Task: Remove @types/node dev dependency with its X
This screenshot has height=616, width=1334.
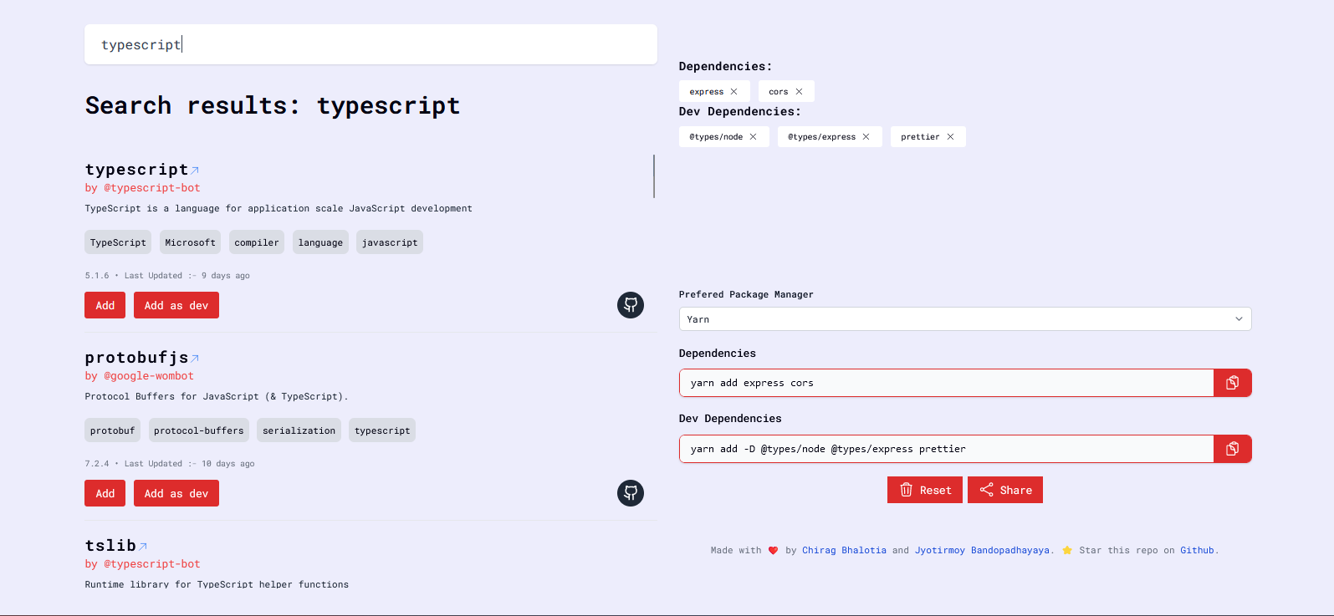Action: click(753, 137)
